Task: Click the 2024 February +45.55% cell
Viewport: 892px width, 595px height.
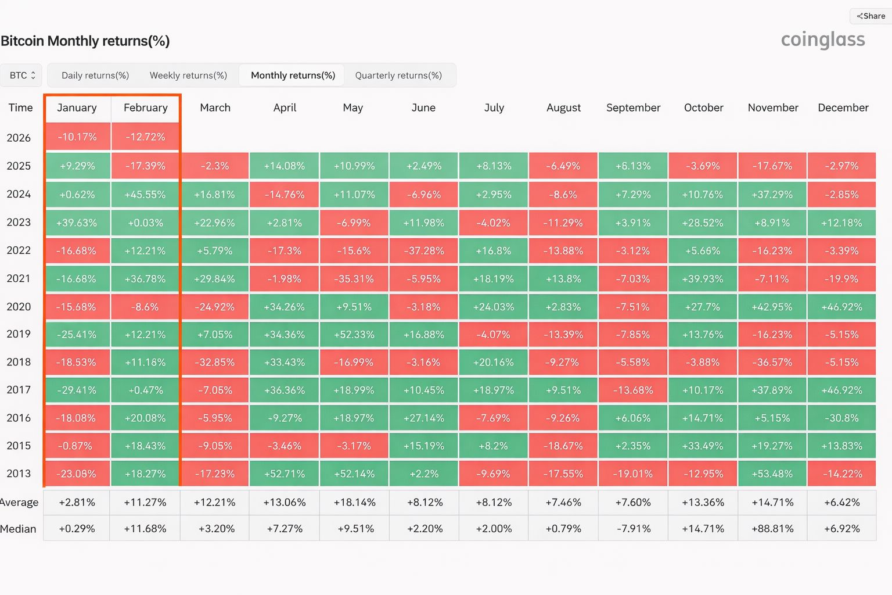Action: click(145, 195)
